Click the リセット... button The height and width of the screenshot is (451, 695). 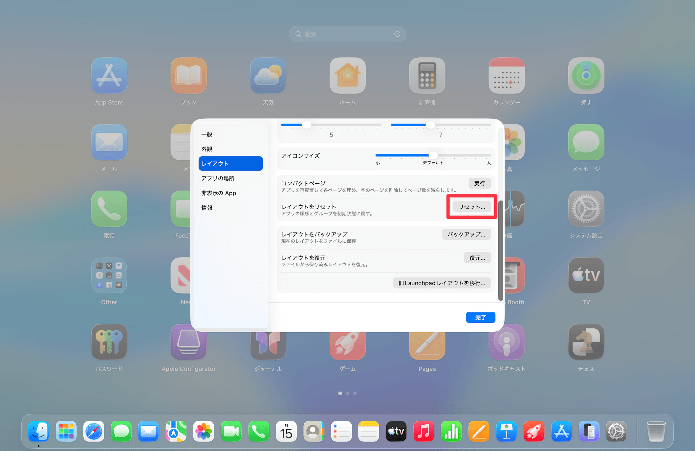pyautogui.click(x=472, y=207)
